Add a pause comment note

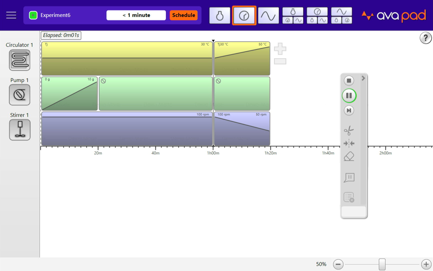[349, 177]
